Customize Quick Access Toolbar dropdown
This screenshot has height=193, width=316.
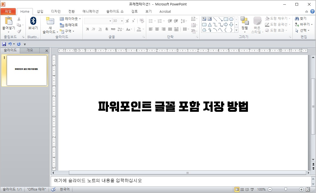pyautogui.click(x=25, y=44)
